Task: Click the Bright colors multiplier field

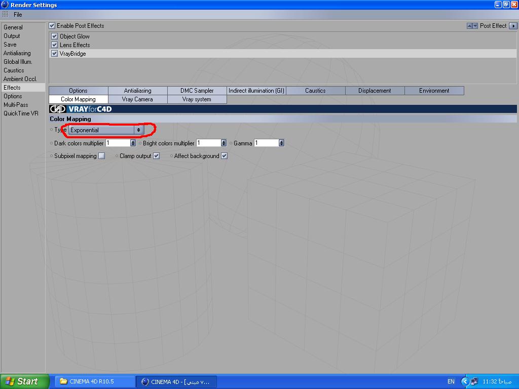Action: (208, 143)
